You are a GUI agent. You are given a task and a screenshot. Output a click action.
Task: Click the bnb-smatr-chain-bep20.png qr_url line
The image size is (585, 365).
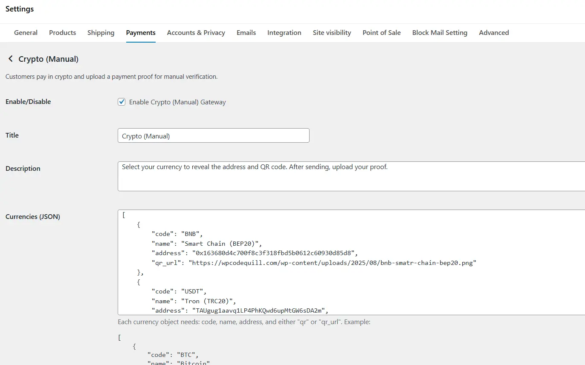(x=314, y=263)
